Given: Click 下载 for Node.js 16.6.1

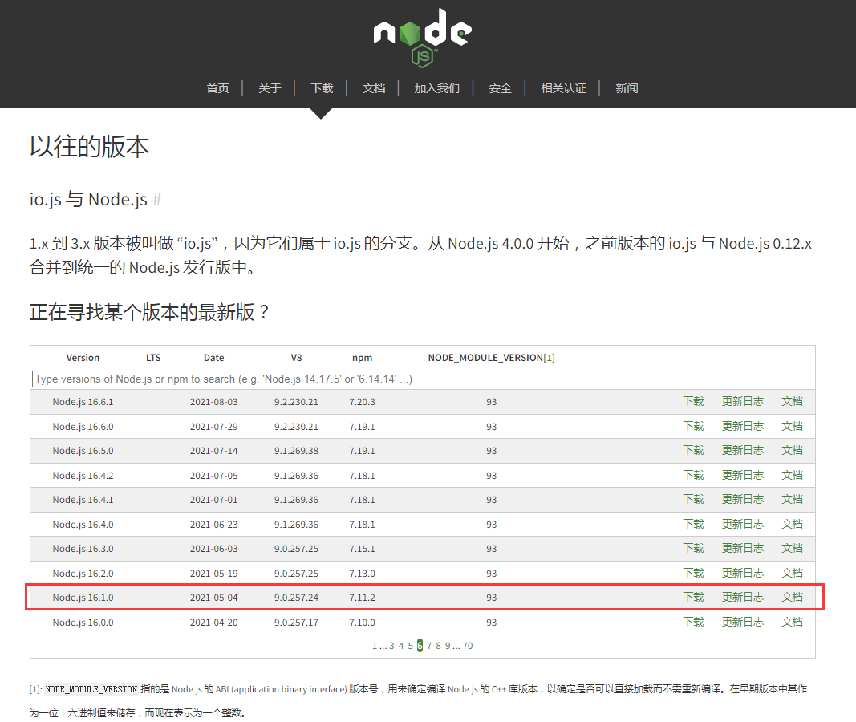Looking at the screenshot, I should [694, 402].
